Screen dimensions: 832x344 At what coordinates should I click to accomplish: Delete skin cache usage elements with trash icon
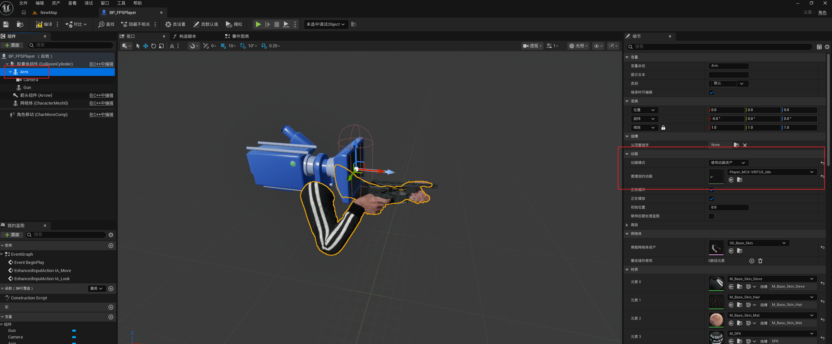click(760, 261)
